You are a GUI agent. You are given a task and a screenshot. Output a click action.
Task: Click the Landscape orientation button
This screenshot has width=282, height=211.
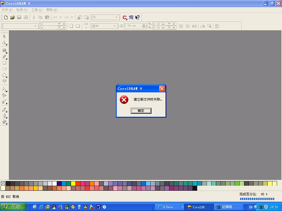click(x=78, y=26)
